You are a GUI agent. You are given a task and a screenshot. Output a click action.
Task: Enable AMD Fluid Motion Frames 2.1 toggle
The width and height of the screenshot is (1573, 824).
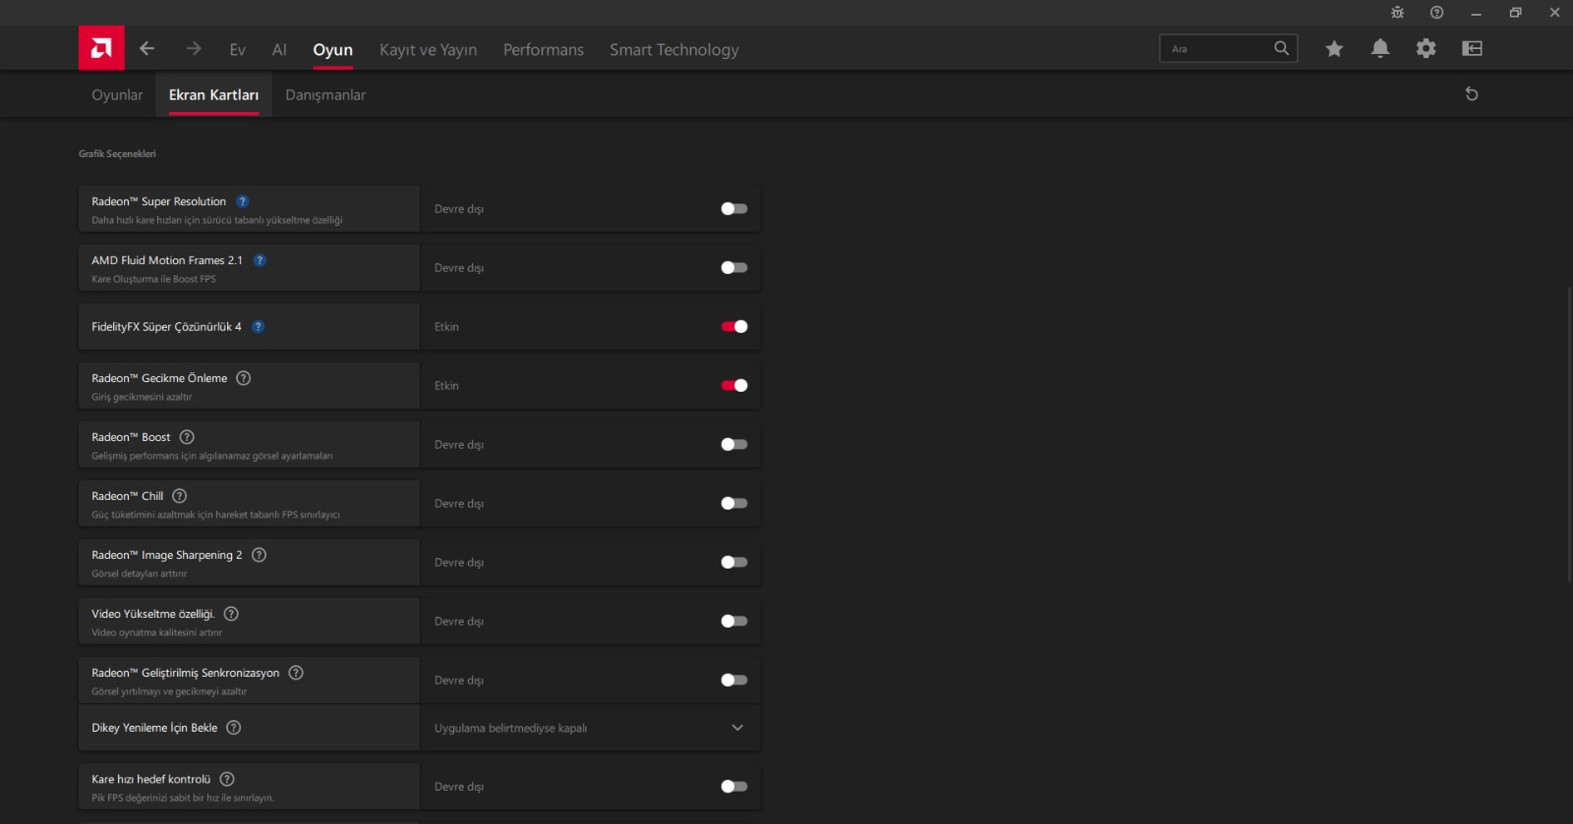point(734,268)
